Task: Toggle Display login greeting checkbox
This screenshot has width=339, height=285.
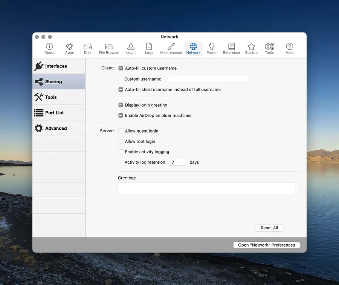Action: (121, 105)
